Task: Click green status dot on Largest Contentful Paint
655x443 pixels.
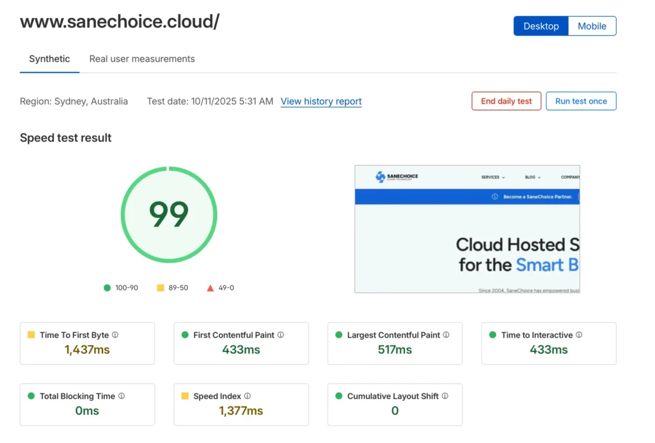Action: [339, 335]
